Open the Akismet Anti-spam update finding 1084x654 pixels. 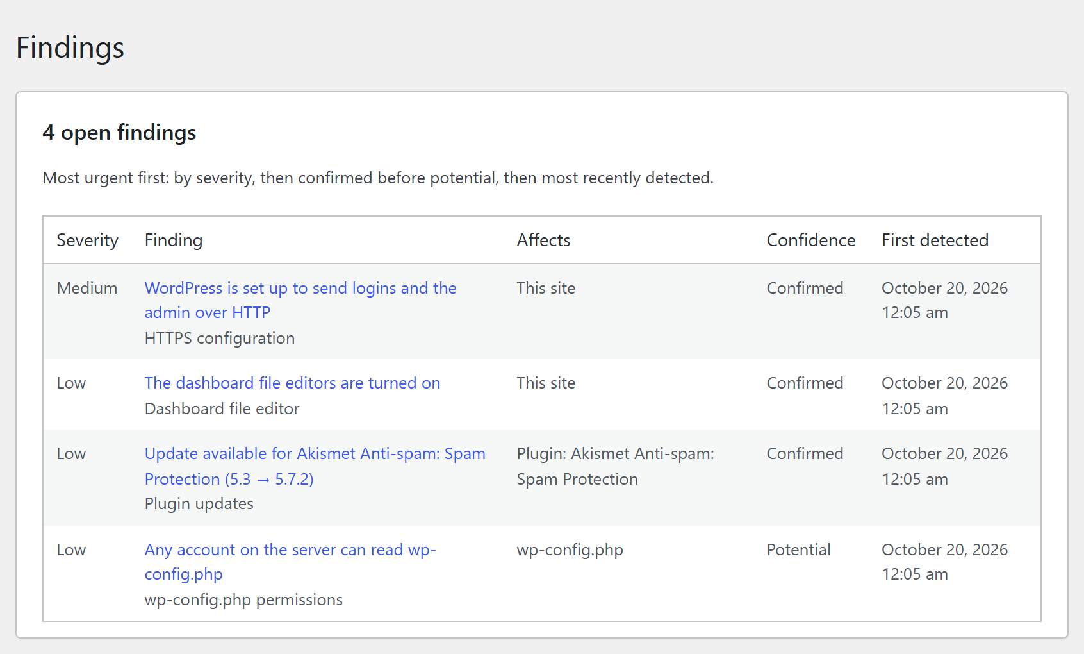(x=315, y=466)
